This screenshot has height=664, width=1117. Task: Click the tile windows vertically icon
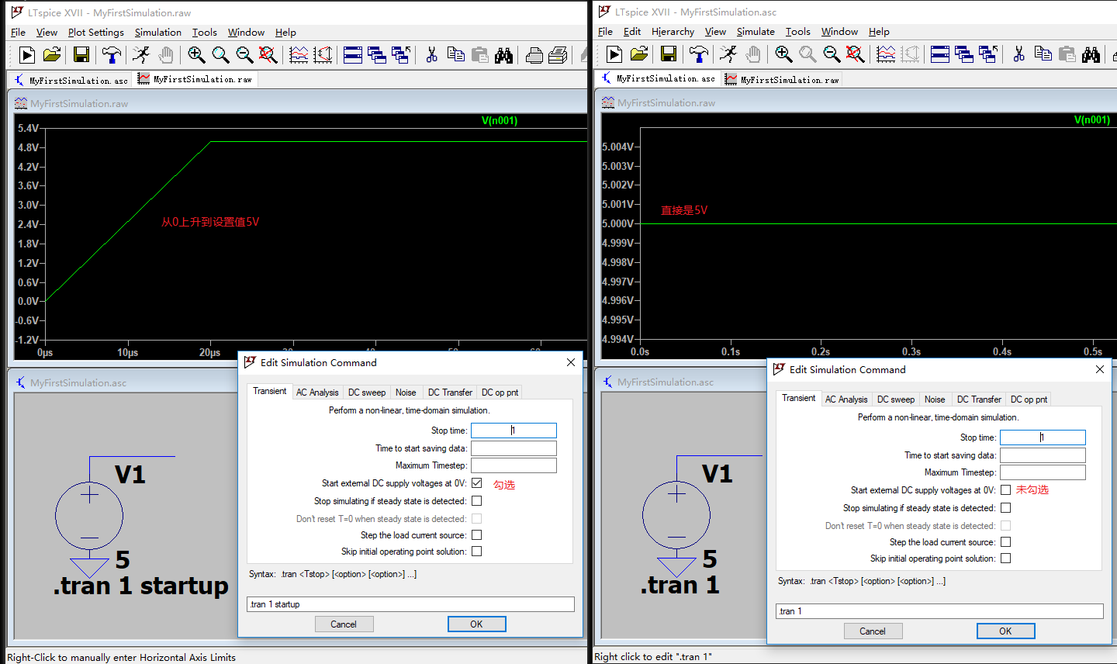coord(379,54)
